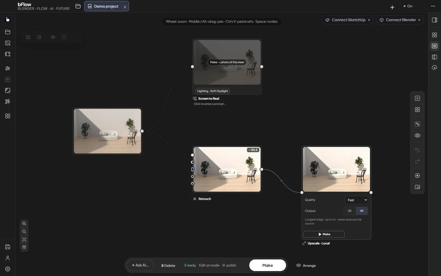
Task: Select the 4K output option
Action: (362, 211)
